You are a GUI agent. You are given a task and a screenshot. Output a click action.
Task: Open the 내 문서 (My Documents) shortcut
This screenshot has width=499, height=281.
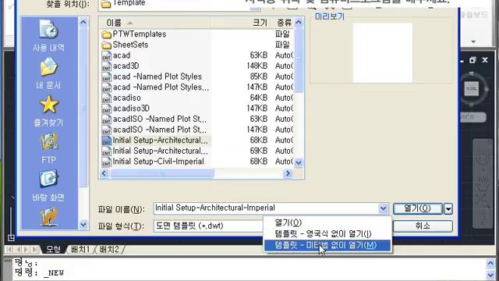tap(48, 73)
